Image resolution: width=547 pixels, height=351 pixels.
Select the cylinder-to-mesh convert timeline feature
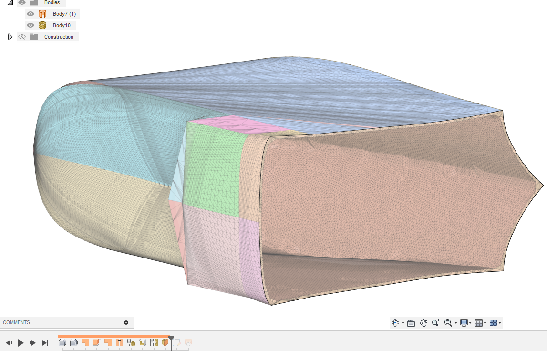[131, 342]
